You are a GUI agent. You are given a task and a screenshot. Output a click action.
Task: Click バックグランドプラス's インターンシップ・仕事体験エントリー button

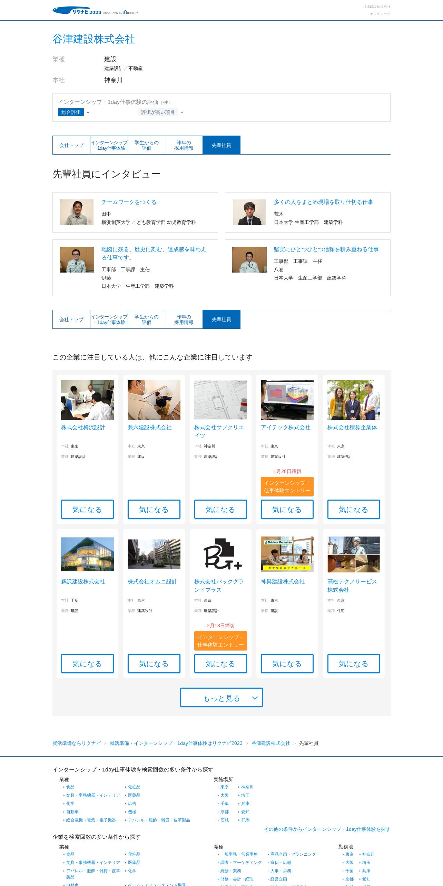220,641
